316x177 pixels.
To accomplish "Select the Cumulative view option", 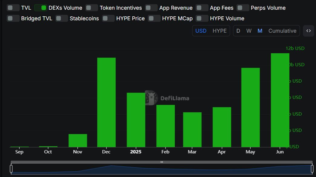I will click(282, 31).
